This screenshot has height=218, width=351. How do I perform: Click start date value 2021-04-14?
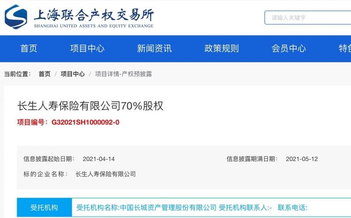(x=99, y=159)
